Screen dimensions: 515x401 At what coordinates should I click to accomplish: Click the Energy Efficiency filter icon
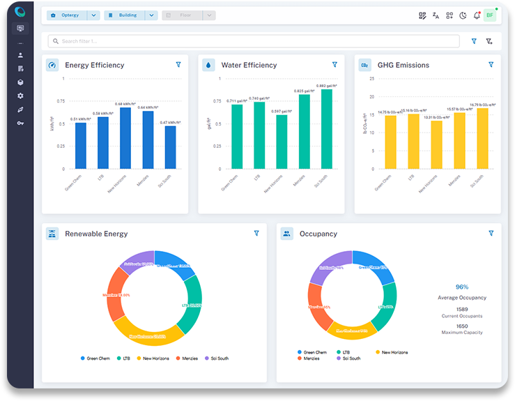click(178, 65)
